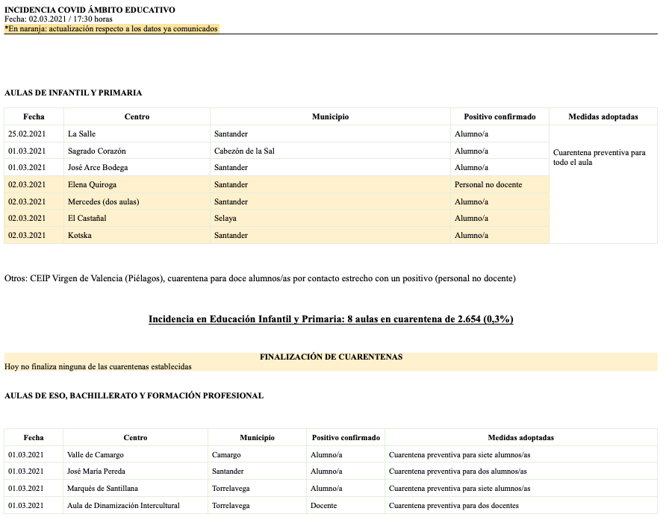
Task: Click Cuarentena preventiva para todo el aula
Action: 599,157
